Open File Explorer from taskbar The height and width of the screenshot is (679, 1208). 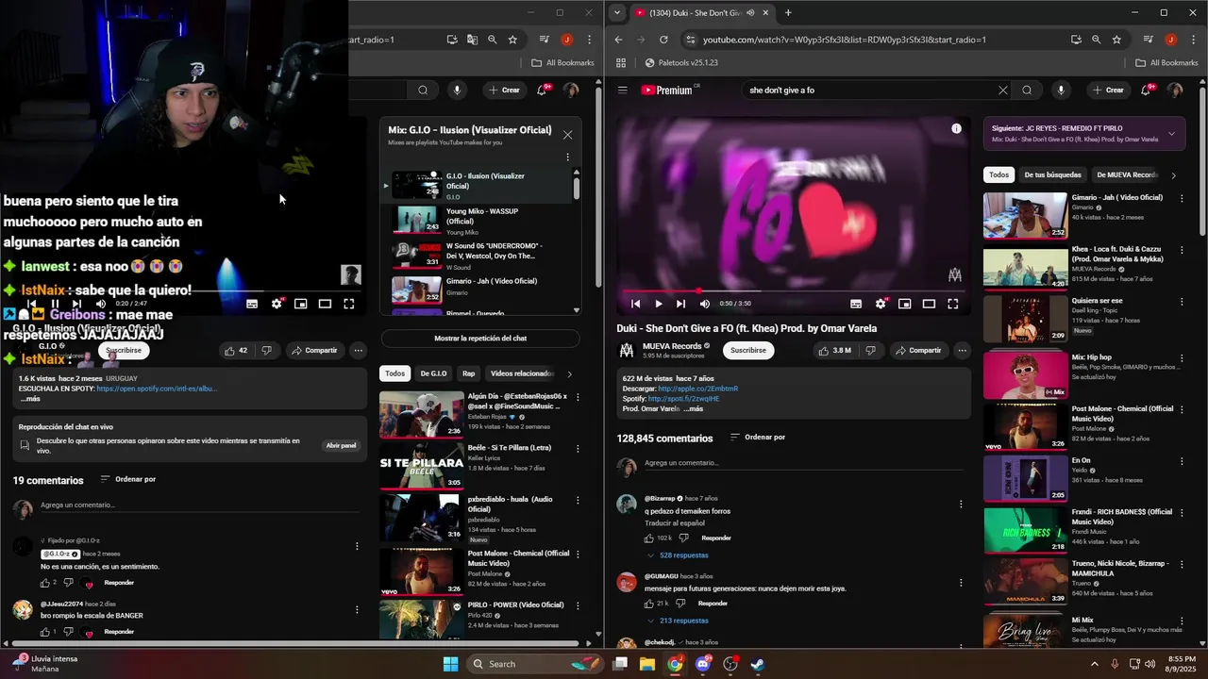[647, 664]
